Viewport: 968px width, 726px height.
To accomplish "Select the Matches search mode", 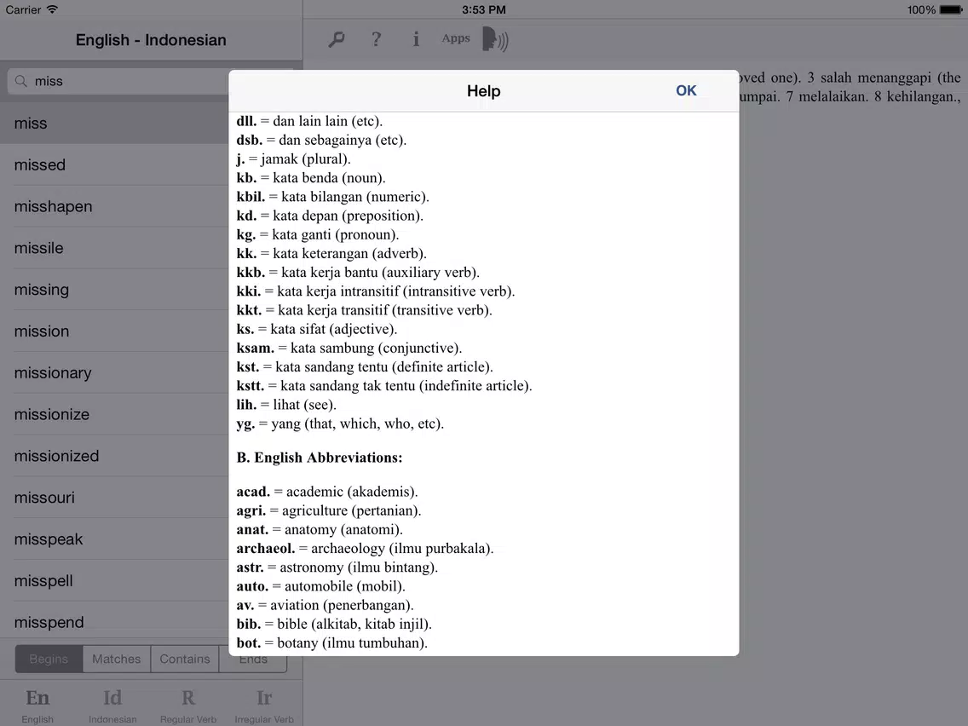I will point(117,659).
